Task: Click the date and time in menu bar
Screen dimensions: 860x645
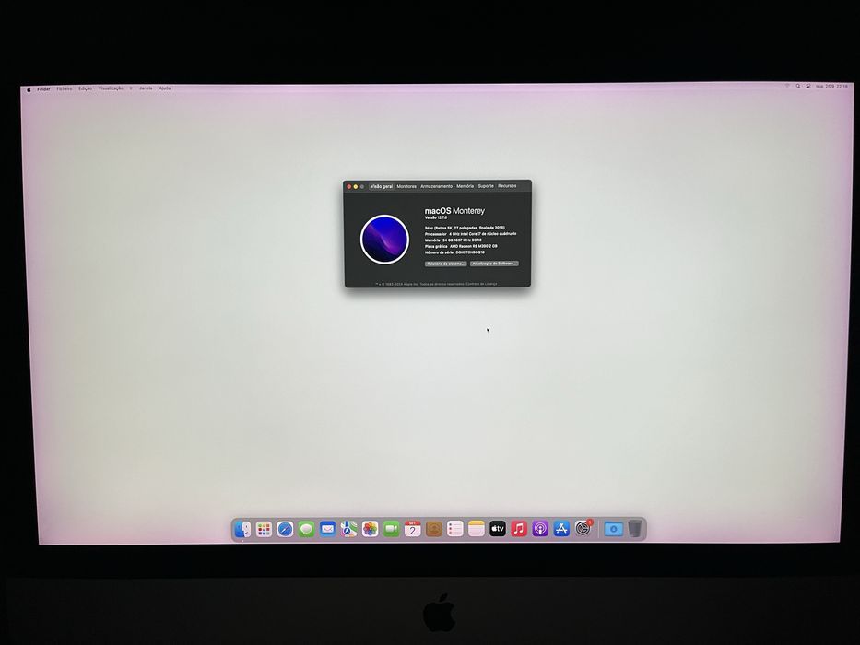Action: click(832, 87)
